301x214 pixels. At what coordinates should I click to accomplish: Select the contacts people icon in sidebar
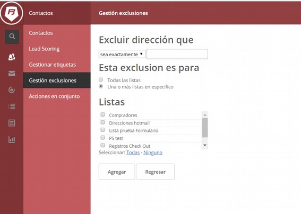[x=12, y=57]
